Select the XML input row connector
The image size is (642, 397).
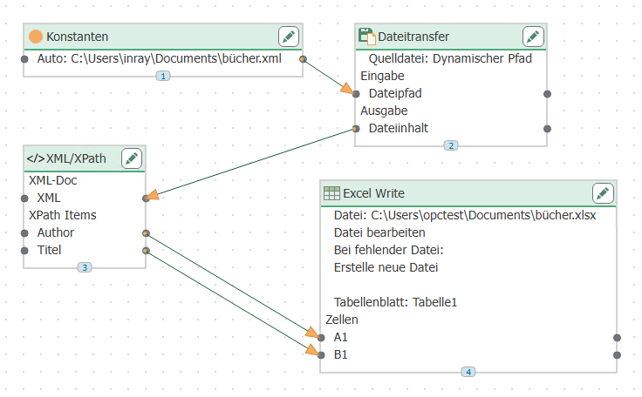[x=146, y=198]
